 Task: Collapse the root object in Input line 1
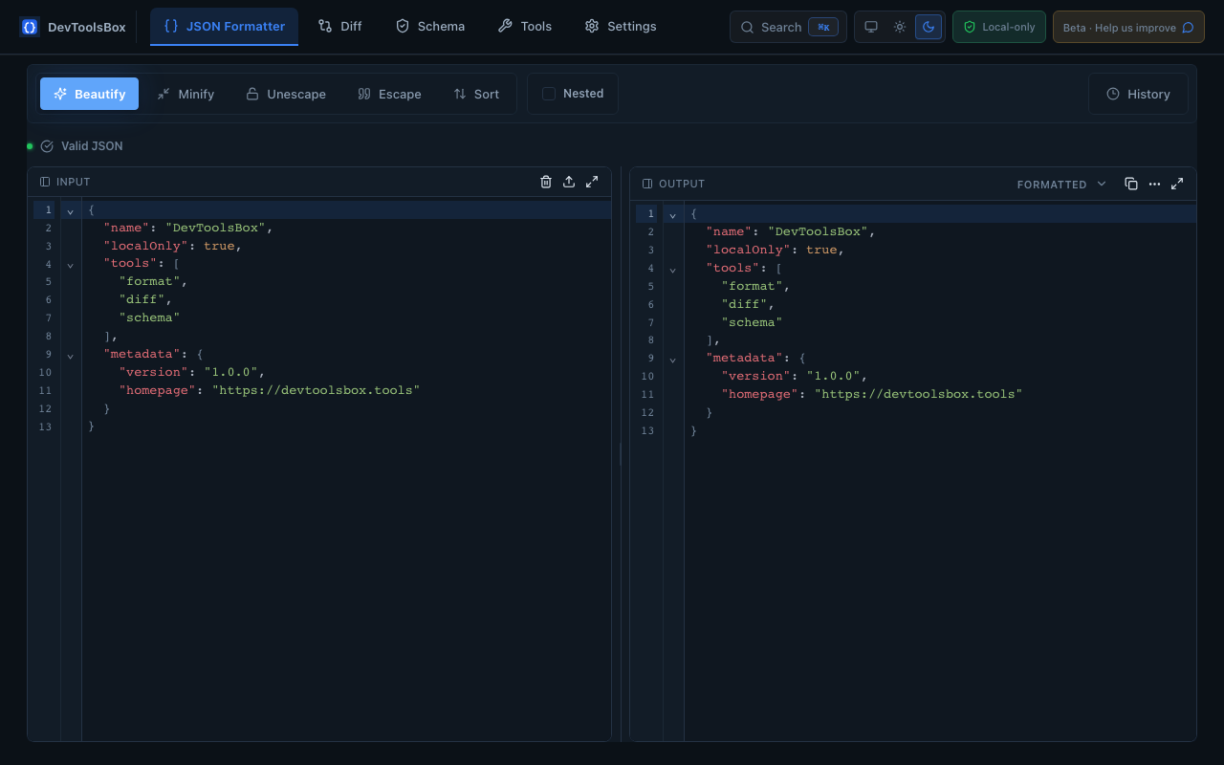[70, 210]
